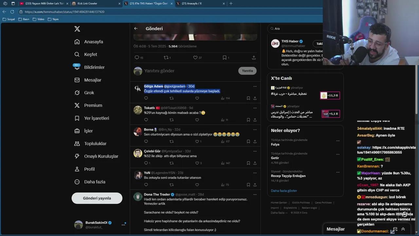Open Grok from the sidebar
The height and width of the screenshot is (236, 419).
point(84,93)
